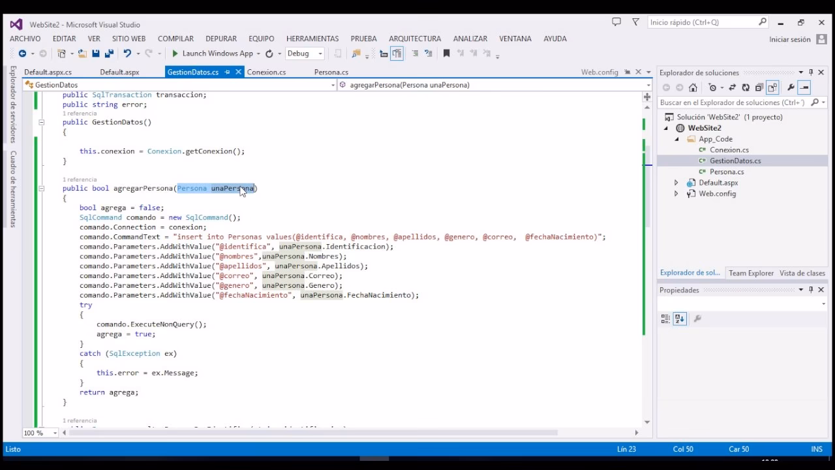Image resolution: width=835 pixels, height=470 pixels.
Task: Switch to the Default.aspx.cs tab
Action: 48,72
